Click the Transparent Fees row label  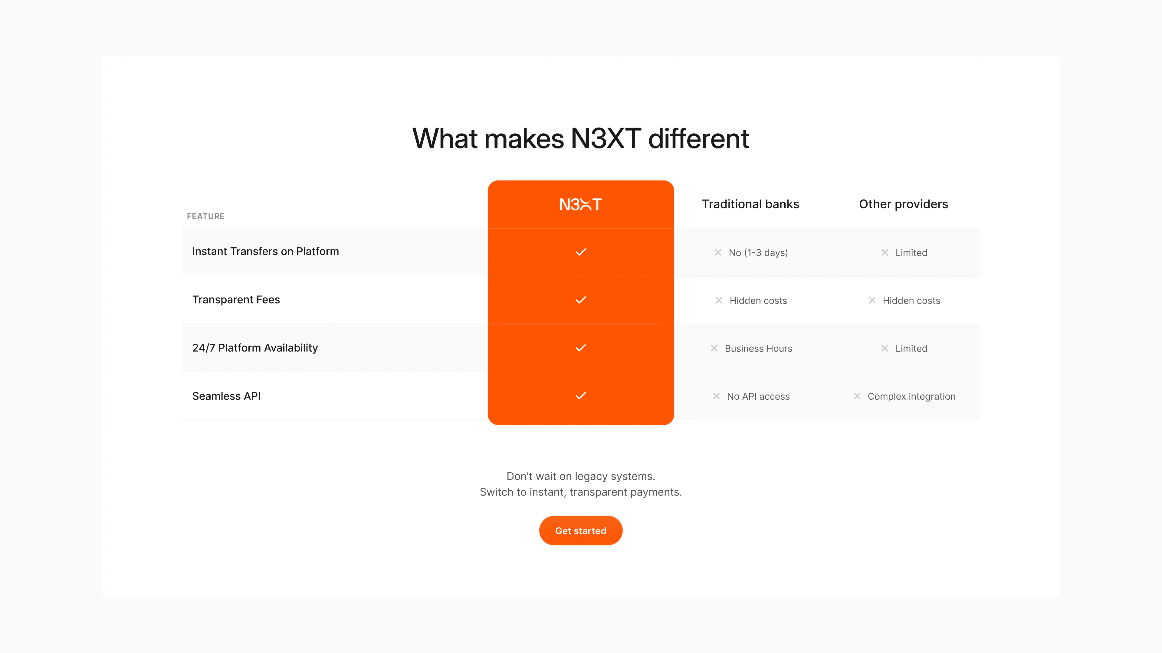[x=236, y=300]
